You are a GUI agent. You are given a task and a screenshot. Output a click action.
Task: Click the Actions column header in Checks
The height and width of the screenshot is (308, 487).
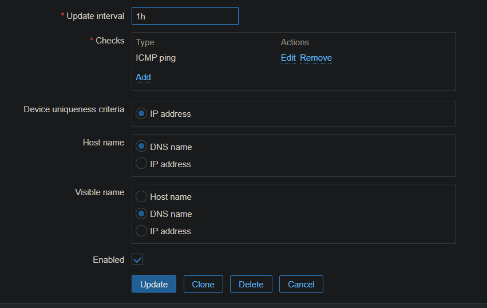tap(295, 42)
